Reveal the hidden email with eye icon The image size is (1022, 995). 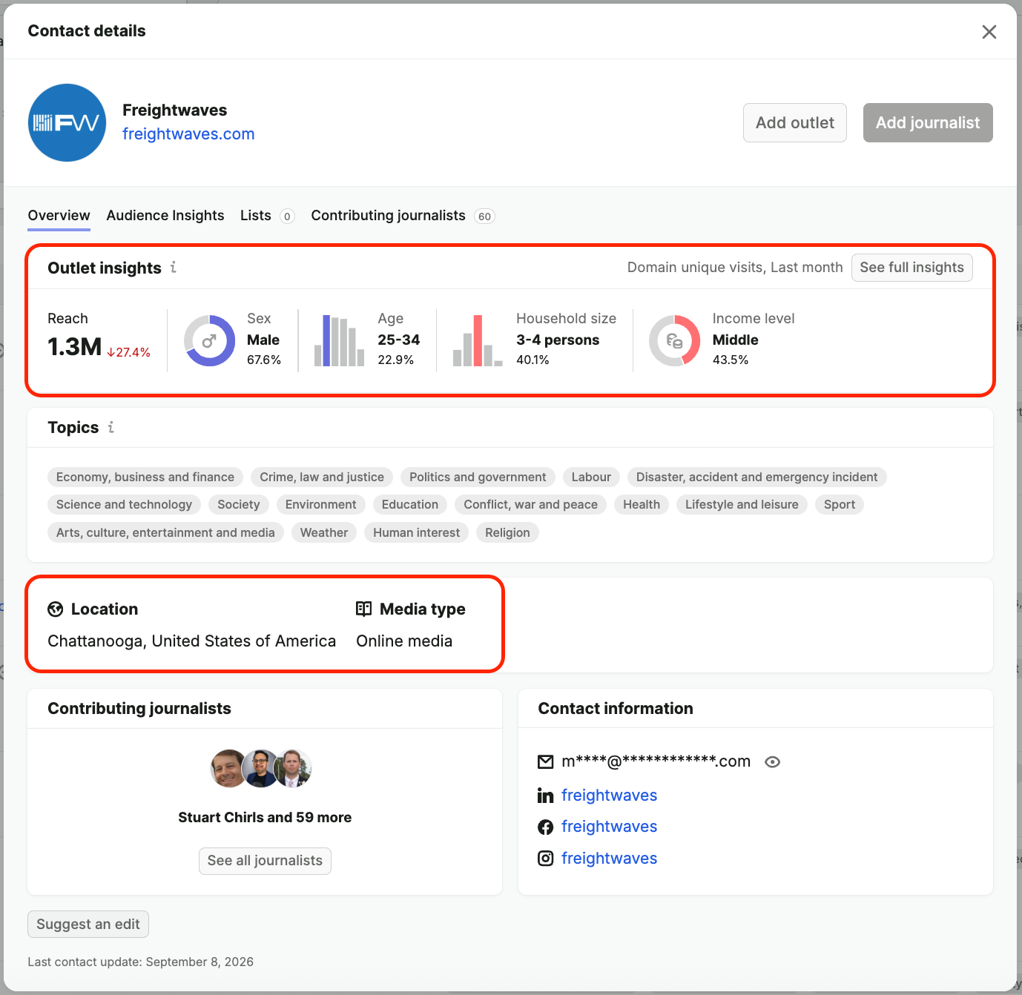[x=772, y=761]
